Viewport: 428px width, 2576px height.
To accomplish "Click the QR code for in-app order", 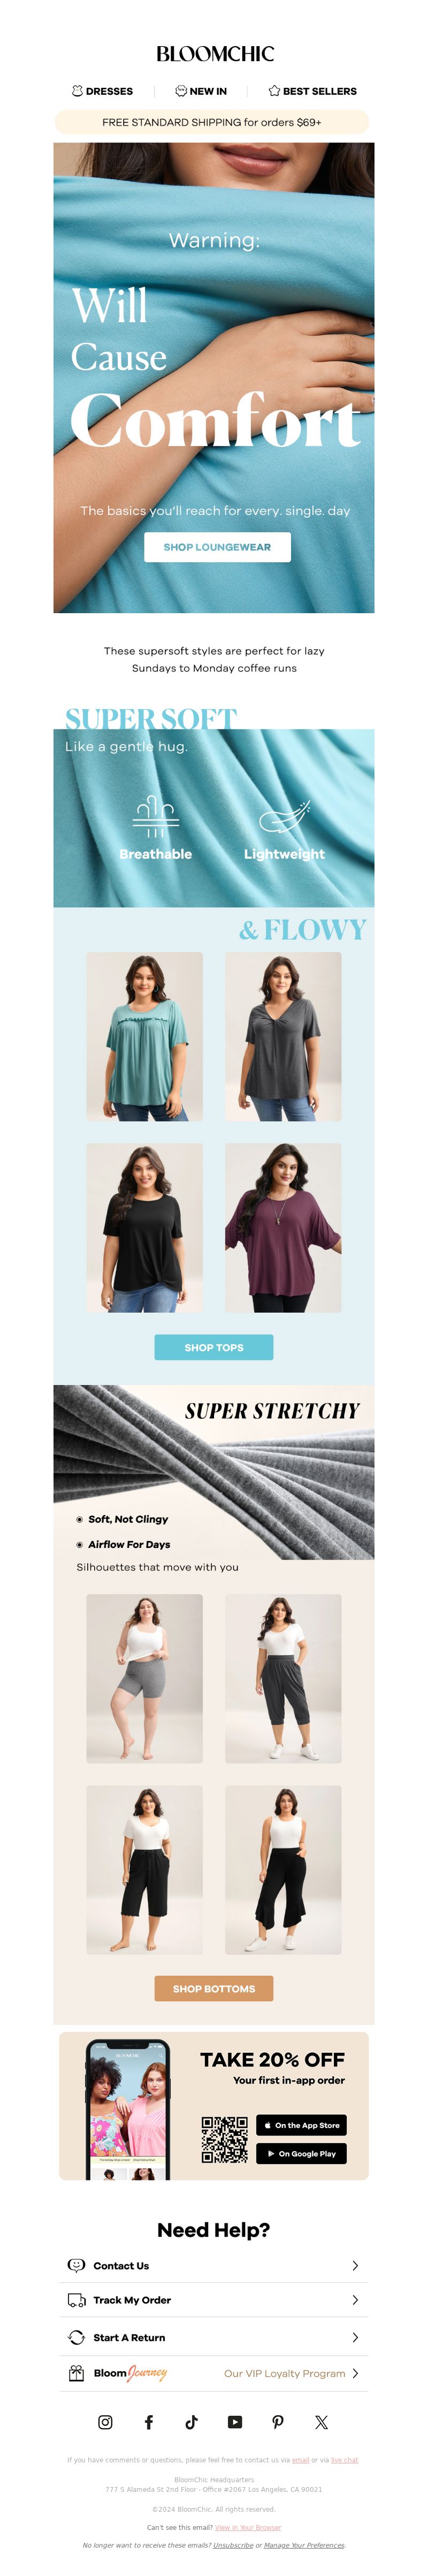I will pyautogui.click(x=225, y=2139).
